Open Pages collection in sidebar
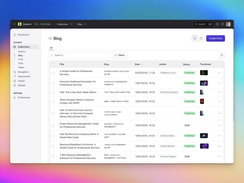 click(21, 67)
